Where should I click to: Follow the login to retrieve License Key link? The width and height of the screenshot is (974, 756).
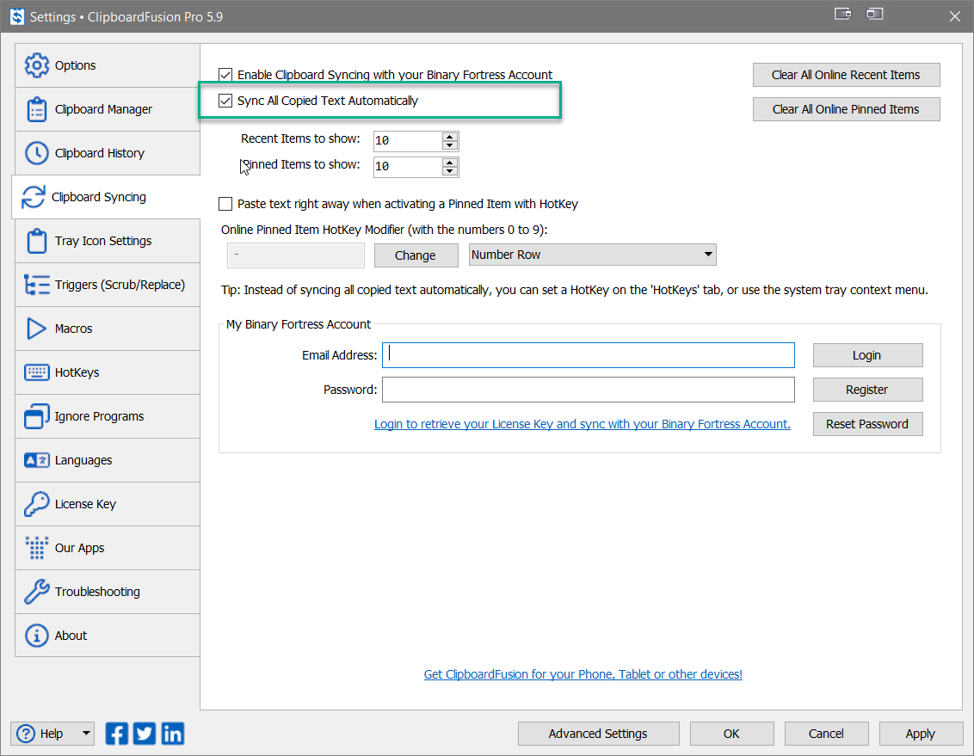pyautogui.click(x=582, y=424)
